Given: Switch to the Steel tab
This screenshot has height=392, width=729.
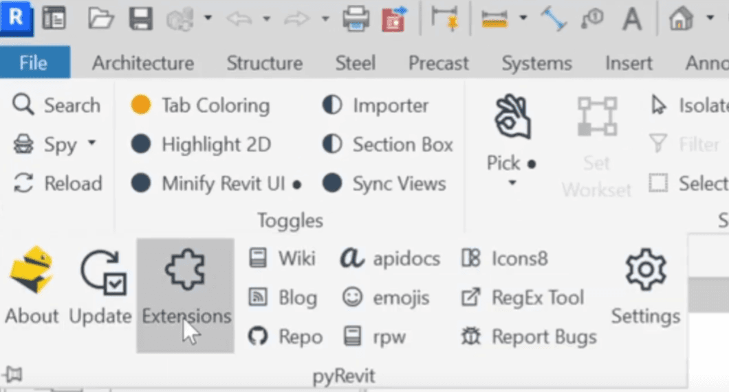Looking at the screenshot, I should point(355,63).
